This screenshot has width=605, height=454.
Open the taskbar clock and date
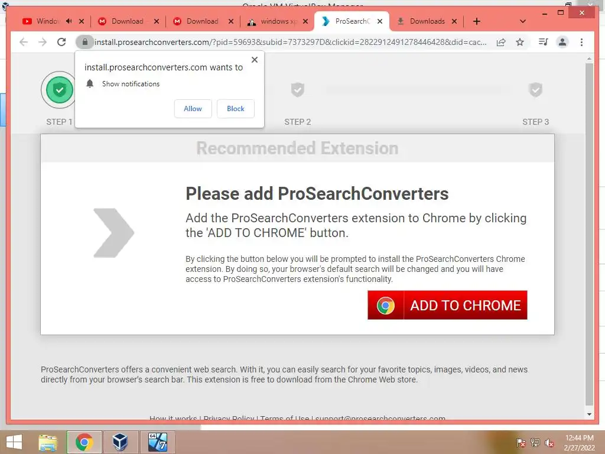(579, 443)
